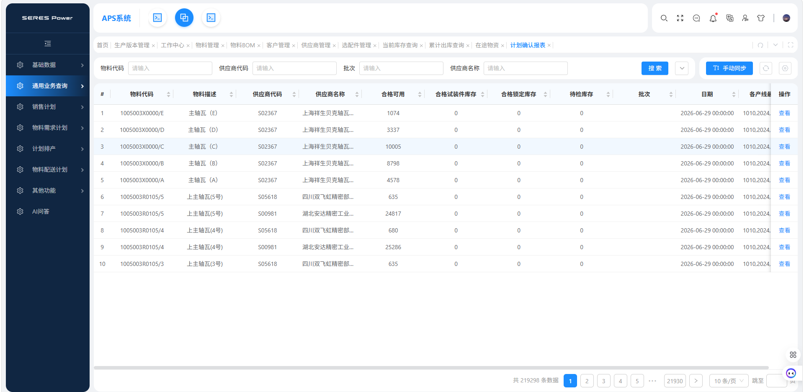Click the 手动同步 button

click(x=729, y=68)
